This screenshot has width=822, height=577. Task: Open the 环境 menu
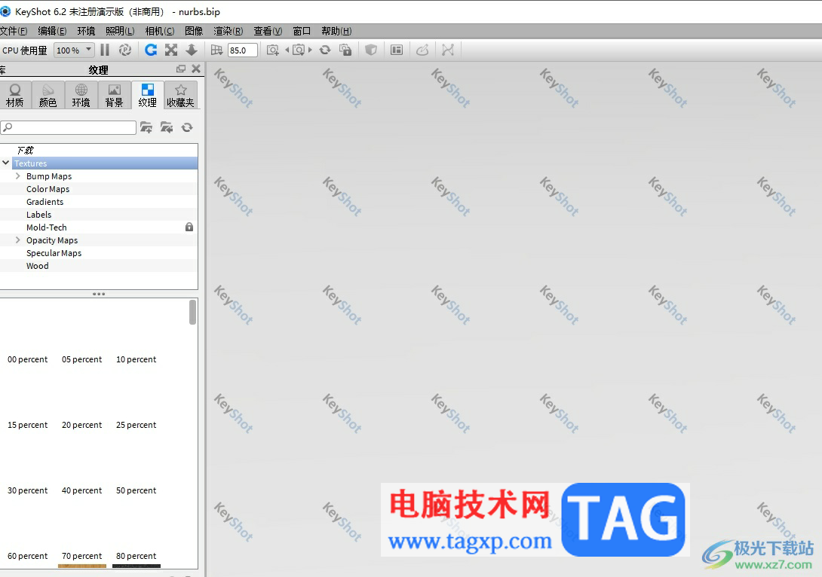pos(87,31)
